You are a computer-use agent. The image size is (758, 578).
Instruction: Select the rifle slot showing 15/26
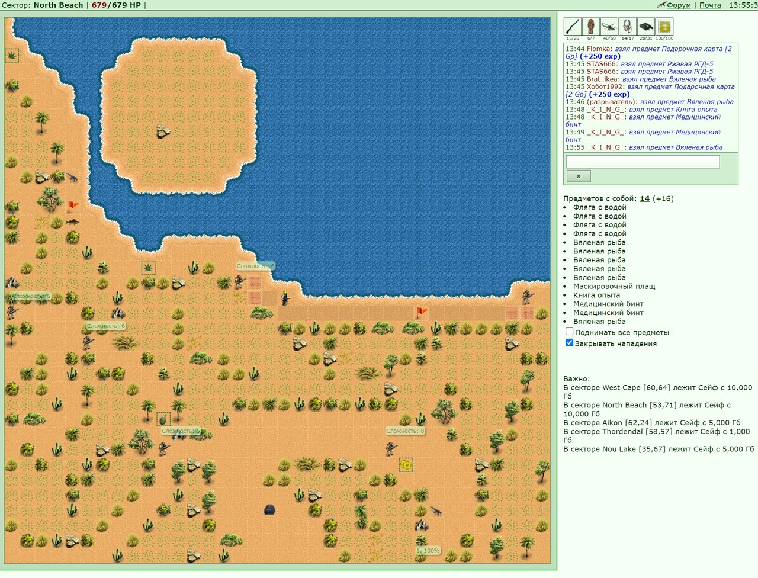coord(573,27)
